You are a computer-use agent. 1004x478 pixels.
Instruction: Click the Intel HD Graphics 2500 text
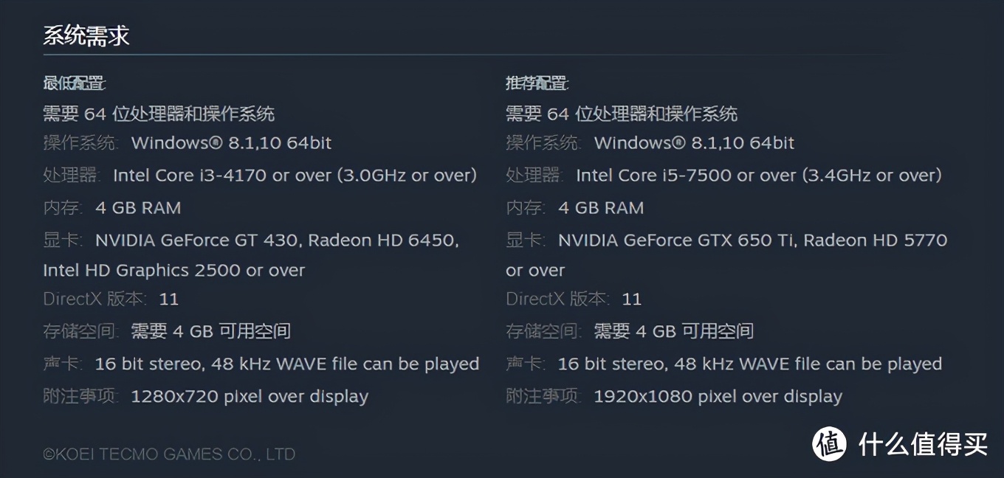coord(173,271)
